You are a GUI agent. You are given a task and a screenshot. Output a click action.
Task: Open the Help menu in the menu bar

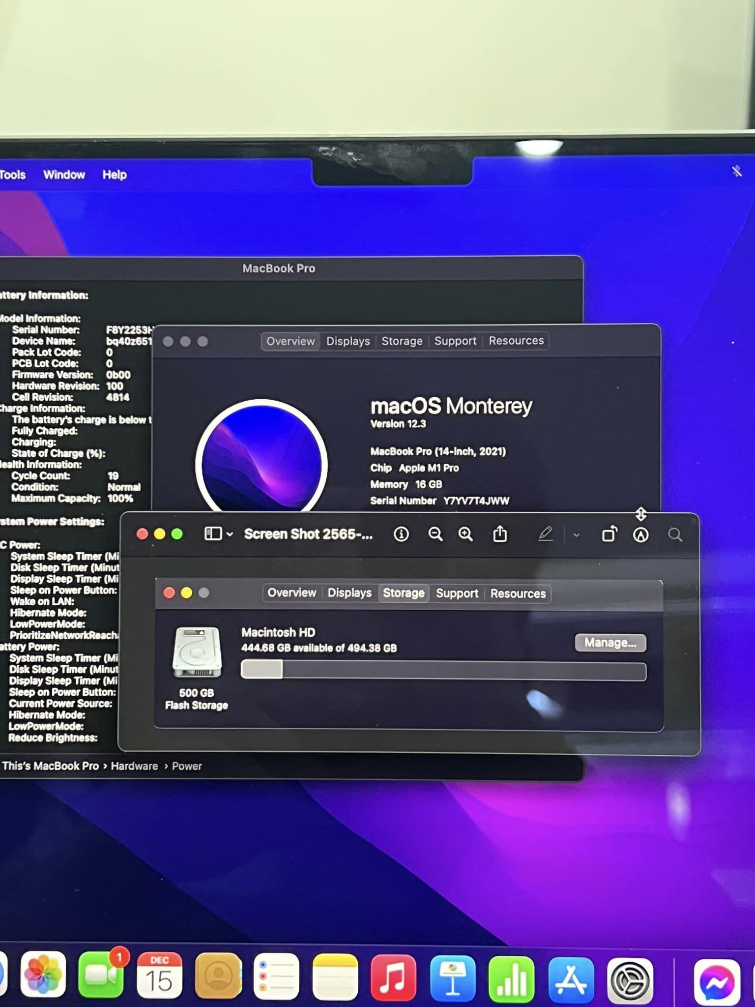(114, 175)
